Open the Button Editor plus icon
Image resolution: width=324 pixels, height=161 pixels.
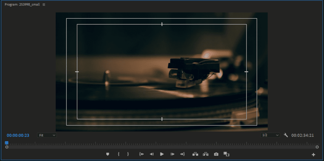tap(314, 155)
